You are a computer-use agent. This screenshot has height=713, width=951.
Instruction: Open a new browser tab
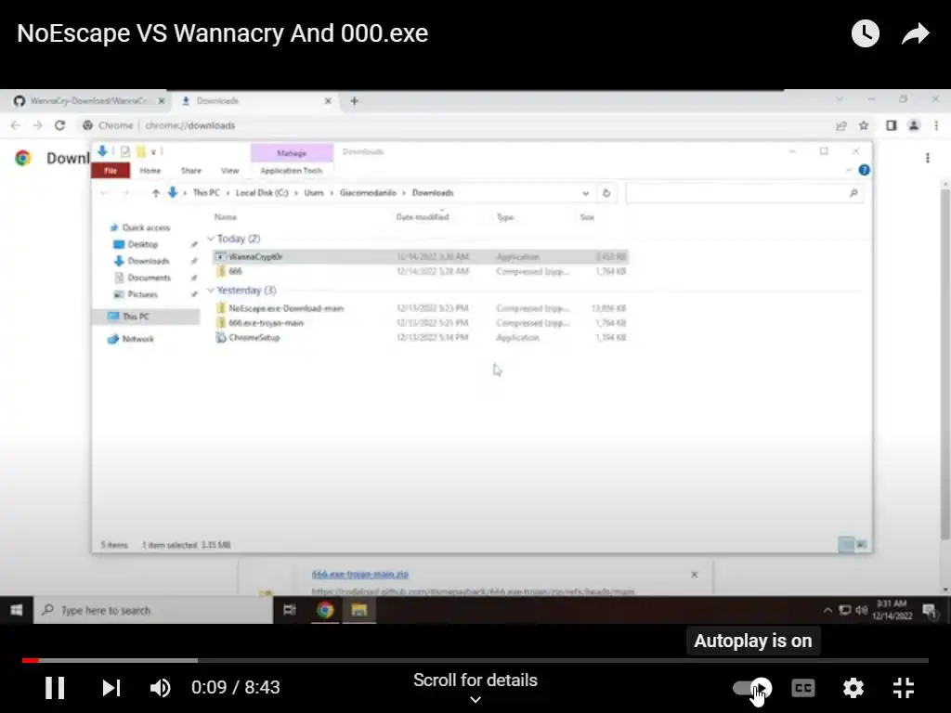(354, 100)
